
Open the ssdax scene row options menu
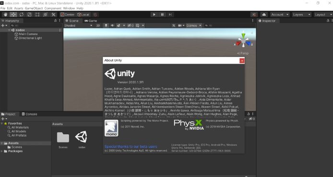(60, 30)
